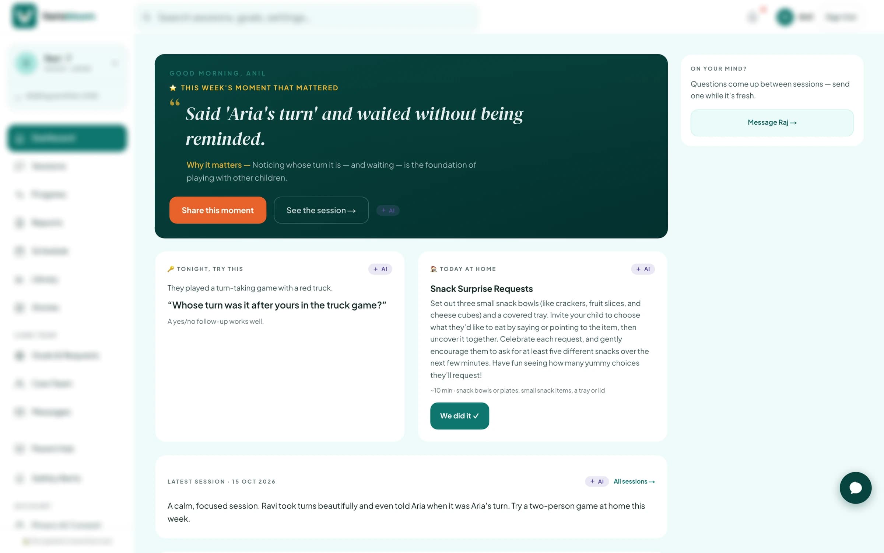The width and height of the screenshot is (884, 553).
Task: Click the orange Share this moment button
Action: [x=218, y=210]
